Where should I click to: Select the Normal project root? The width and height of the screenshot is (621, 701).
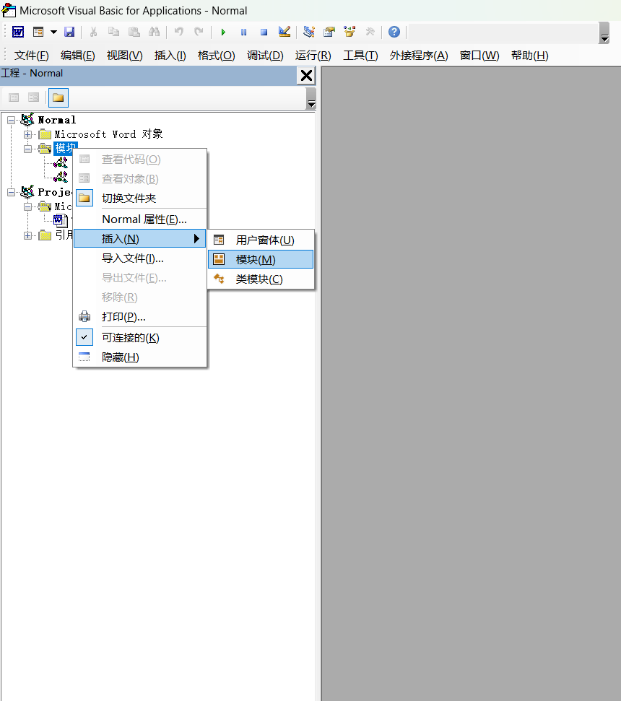[x=57, y=120]
